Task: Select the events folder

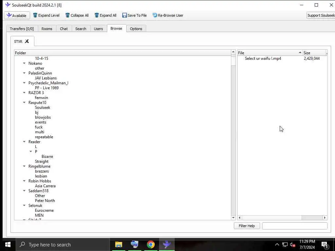Action: [x=41, y=122]
